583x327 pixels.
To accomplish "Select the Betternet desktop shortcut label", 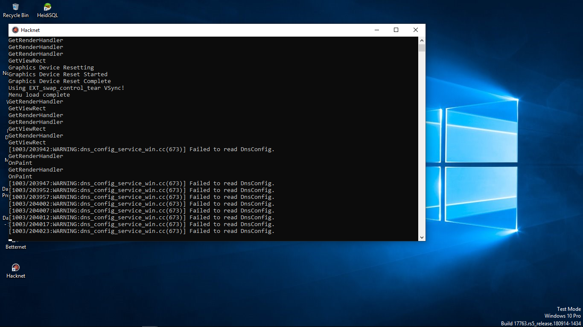I will (16, 247).
